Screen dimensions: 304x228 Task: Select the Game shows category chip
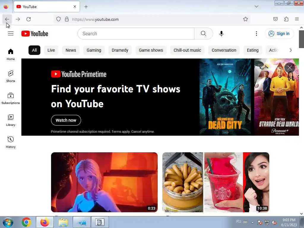point(151,50)
